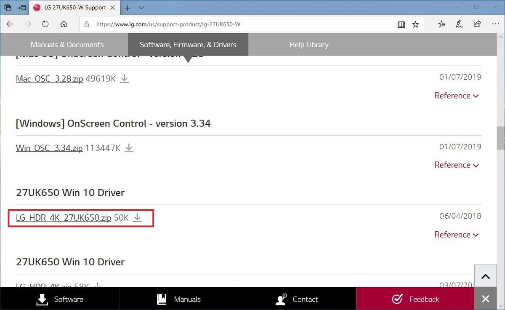Viewport: 505px width, 310px height.
Task: Open the Settings and more menu
Action: click(496, 24)
